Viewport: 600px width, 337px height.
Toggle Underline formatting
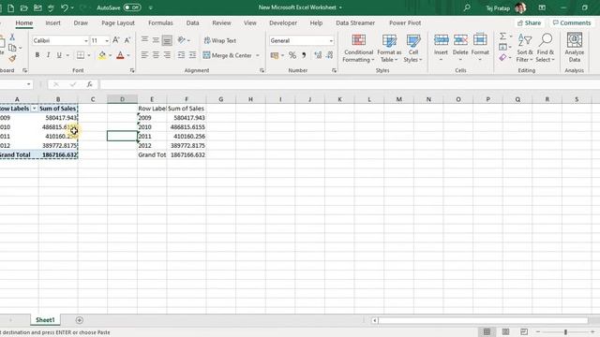point(59,55)
